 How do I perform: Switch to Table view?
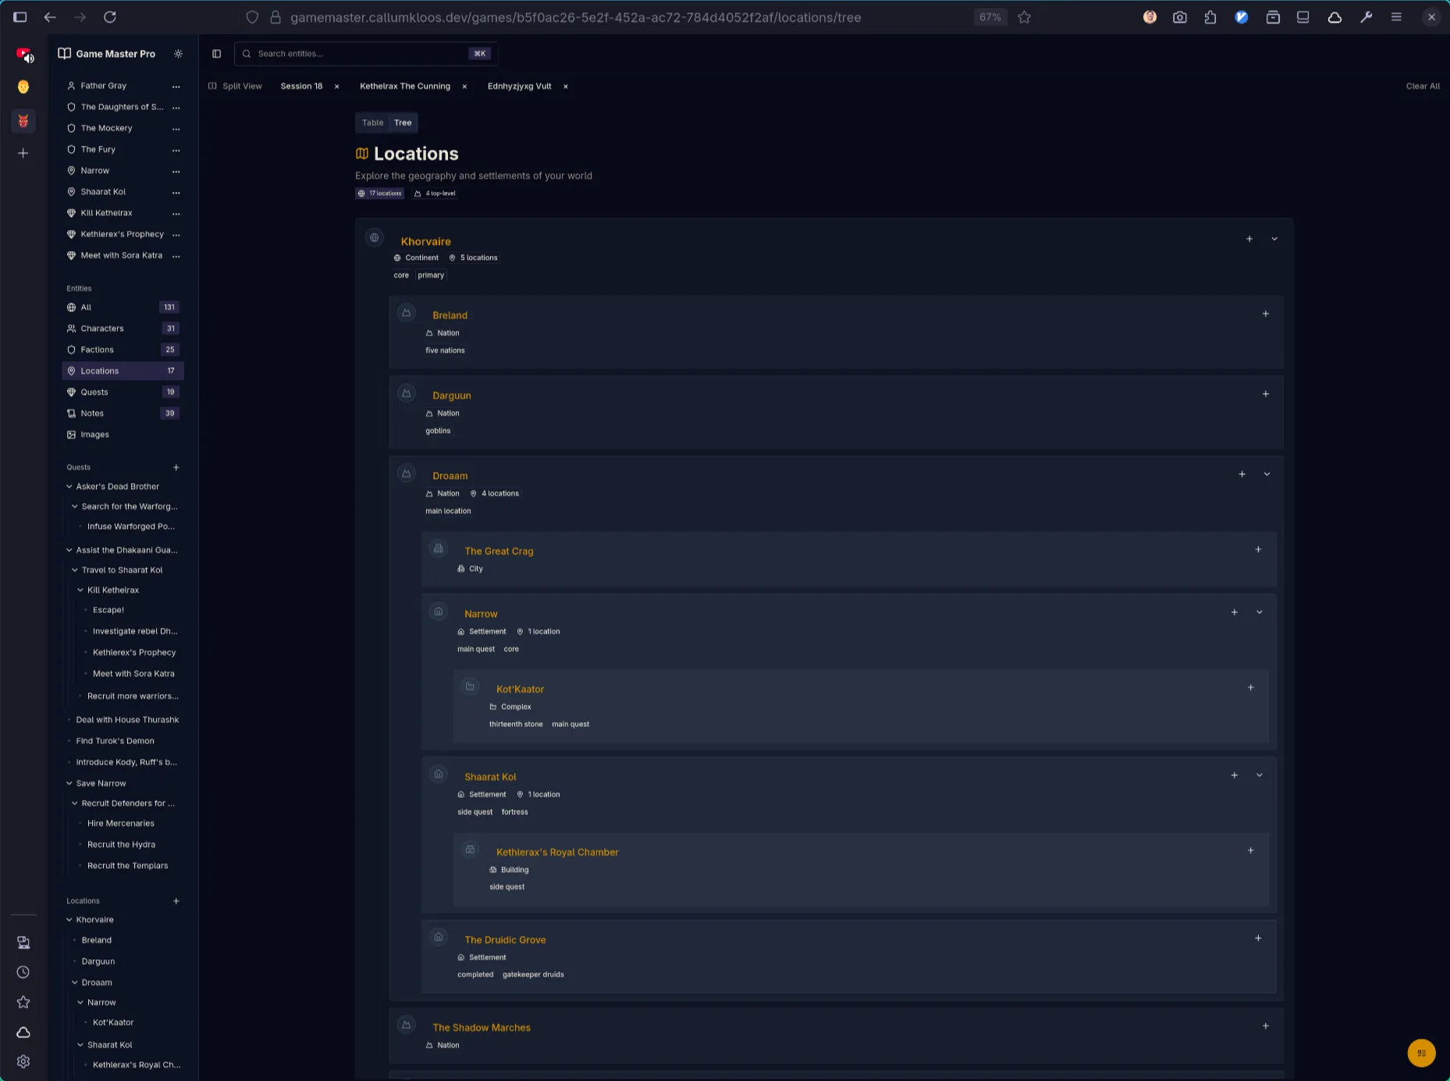(x=372, y=122)
